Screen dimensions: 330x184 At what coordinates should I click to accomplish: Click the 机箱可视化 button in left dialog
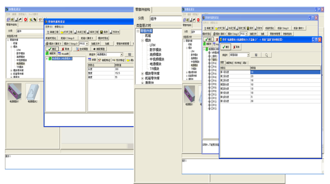(x=51, y=38)
